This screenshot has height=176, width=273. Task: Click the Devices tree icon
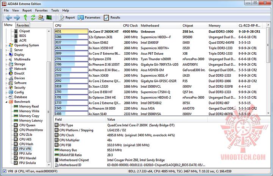pyautogui.click(x=11, y=78)
